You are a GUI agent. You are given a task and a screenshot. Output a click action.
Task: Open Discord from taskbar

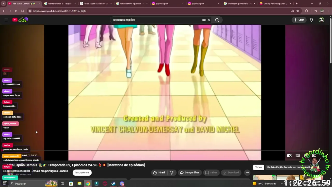coord(122,184)
